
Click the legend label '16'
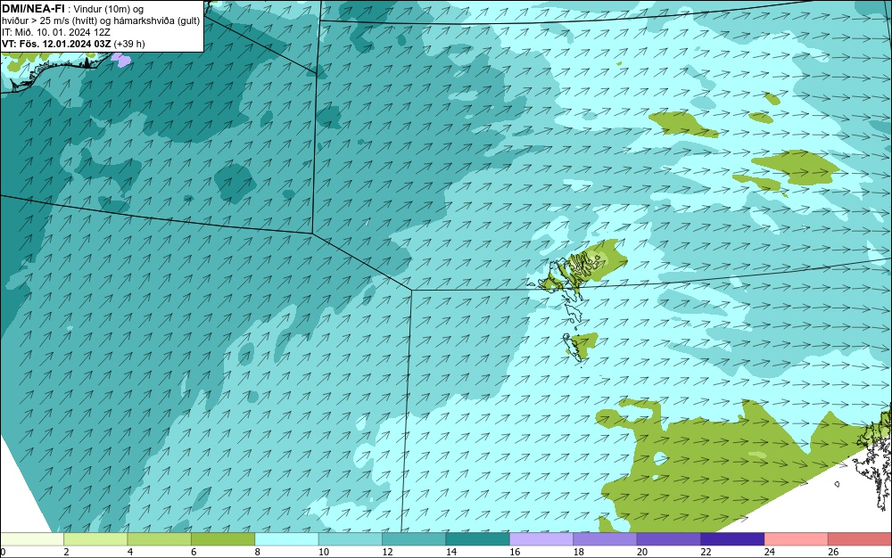515,552
